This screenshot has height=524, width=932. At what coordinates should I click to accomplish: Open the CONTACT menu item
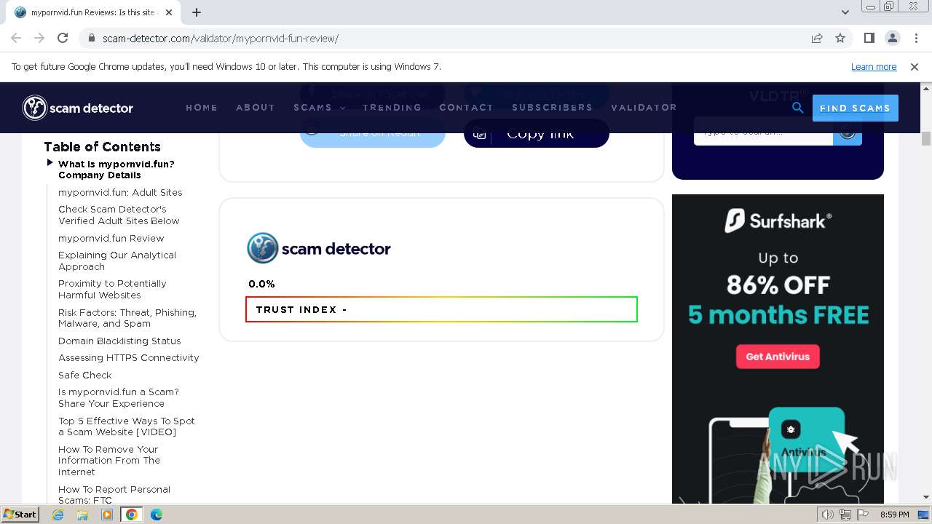click(467, 108)
